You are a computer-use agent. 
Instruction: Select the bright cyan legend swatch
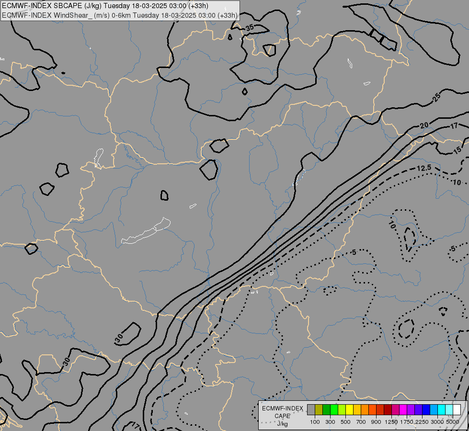click(x=442, y=409)
